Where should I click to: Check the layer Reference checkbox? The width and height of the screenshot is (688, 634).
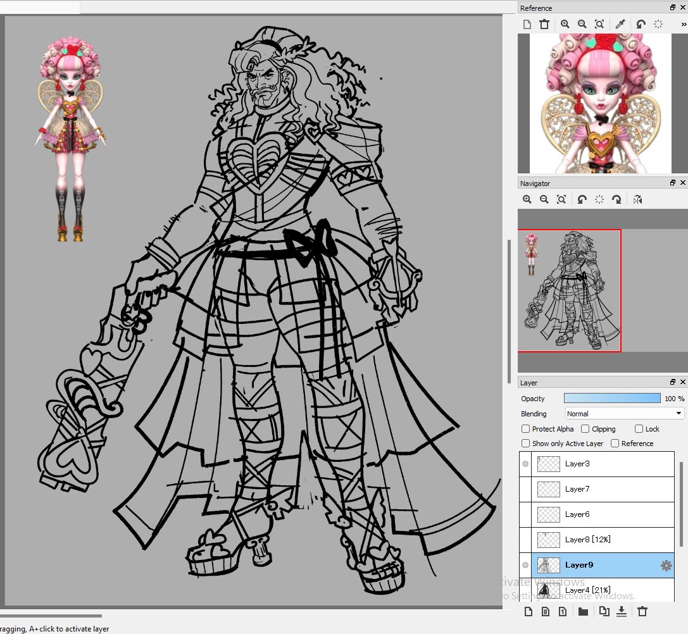point(615,443)
